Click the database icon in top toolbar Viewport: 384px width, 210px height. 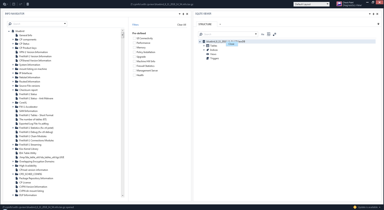[28, 4]
